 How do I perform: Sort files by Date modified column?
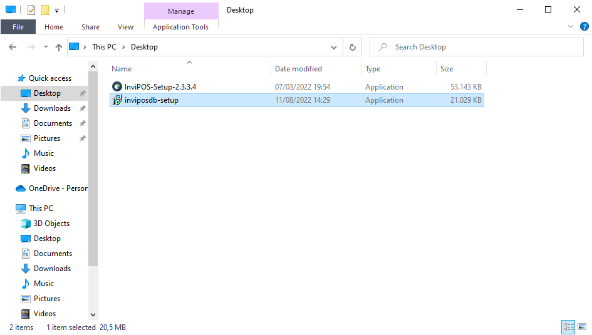298,69
